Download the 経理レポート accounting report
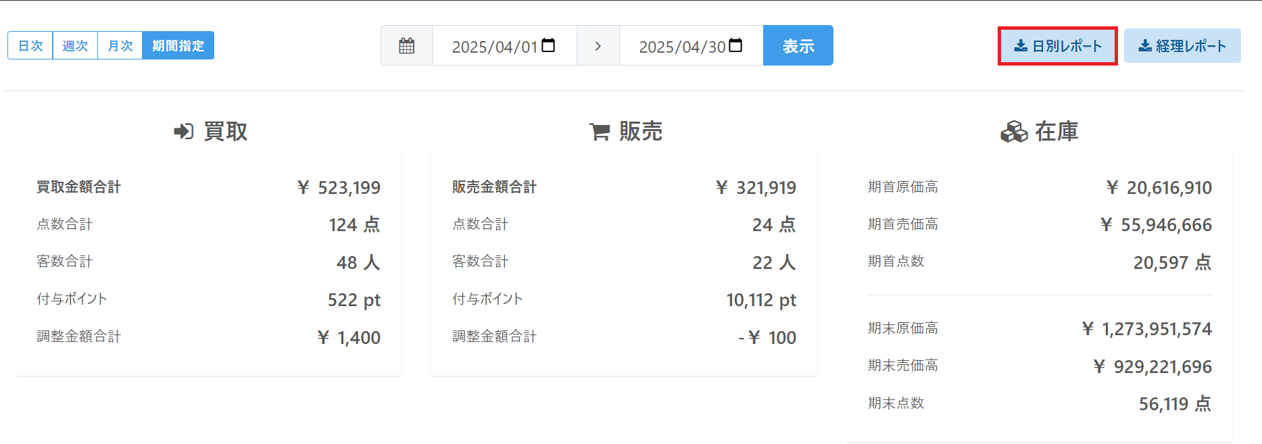This screenshot has height=444, width=1262. [x=1182, y=46]
